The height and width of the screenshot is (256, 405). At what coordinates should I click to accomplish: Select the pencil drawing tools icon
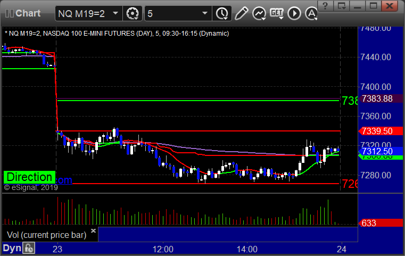point(242,13)
